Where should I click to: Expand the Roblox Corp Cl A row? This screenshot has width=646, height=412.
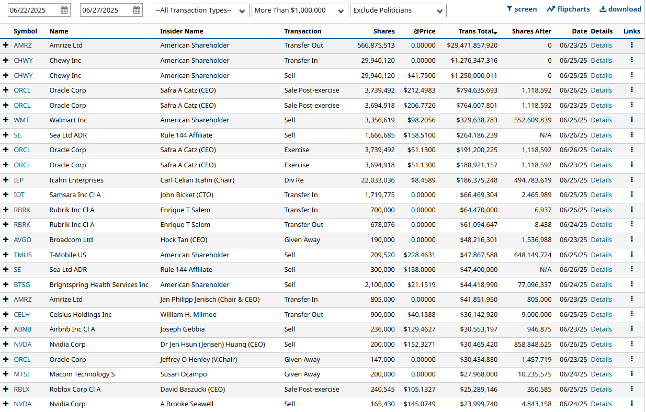pos(6,389)
